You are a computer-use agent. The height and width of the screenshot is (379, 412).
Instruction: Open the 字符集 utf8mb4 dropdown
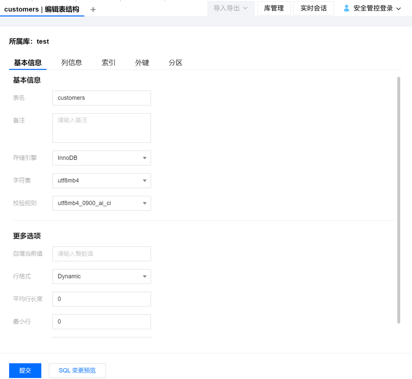(x=101, y=181)
